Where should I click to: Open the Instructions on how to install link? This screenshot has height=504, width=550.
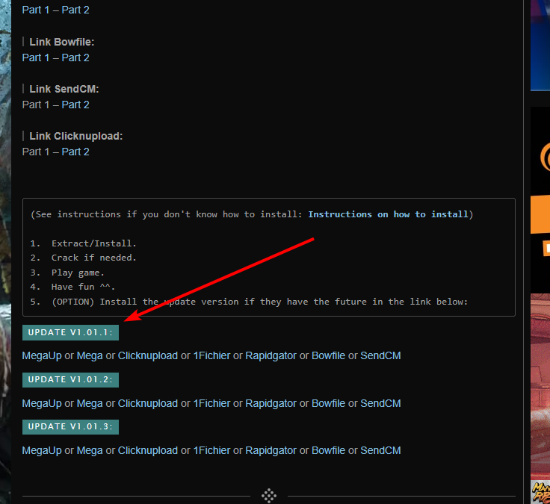388,214
